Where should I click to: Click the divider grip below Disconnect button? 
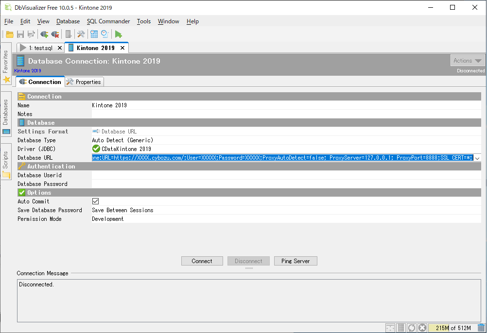(249, 268)
